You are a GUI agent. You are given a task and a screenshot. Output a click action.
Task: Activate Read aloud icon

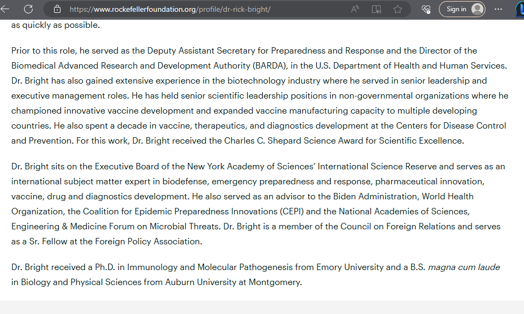(x=355, y=9)
